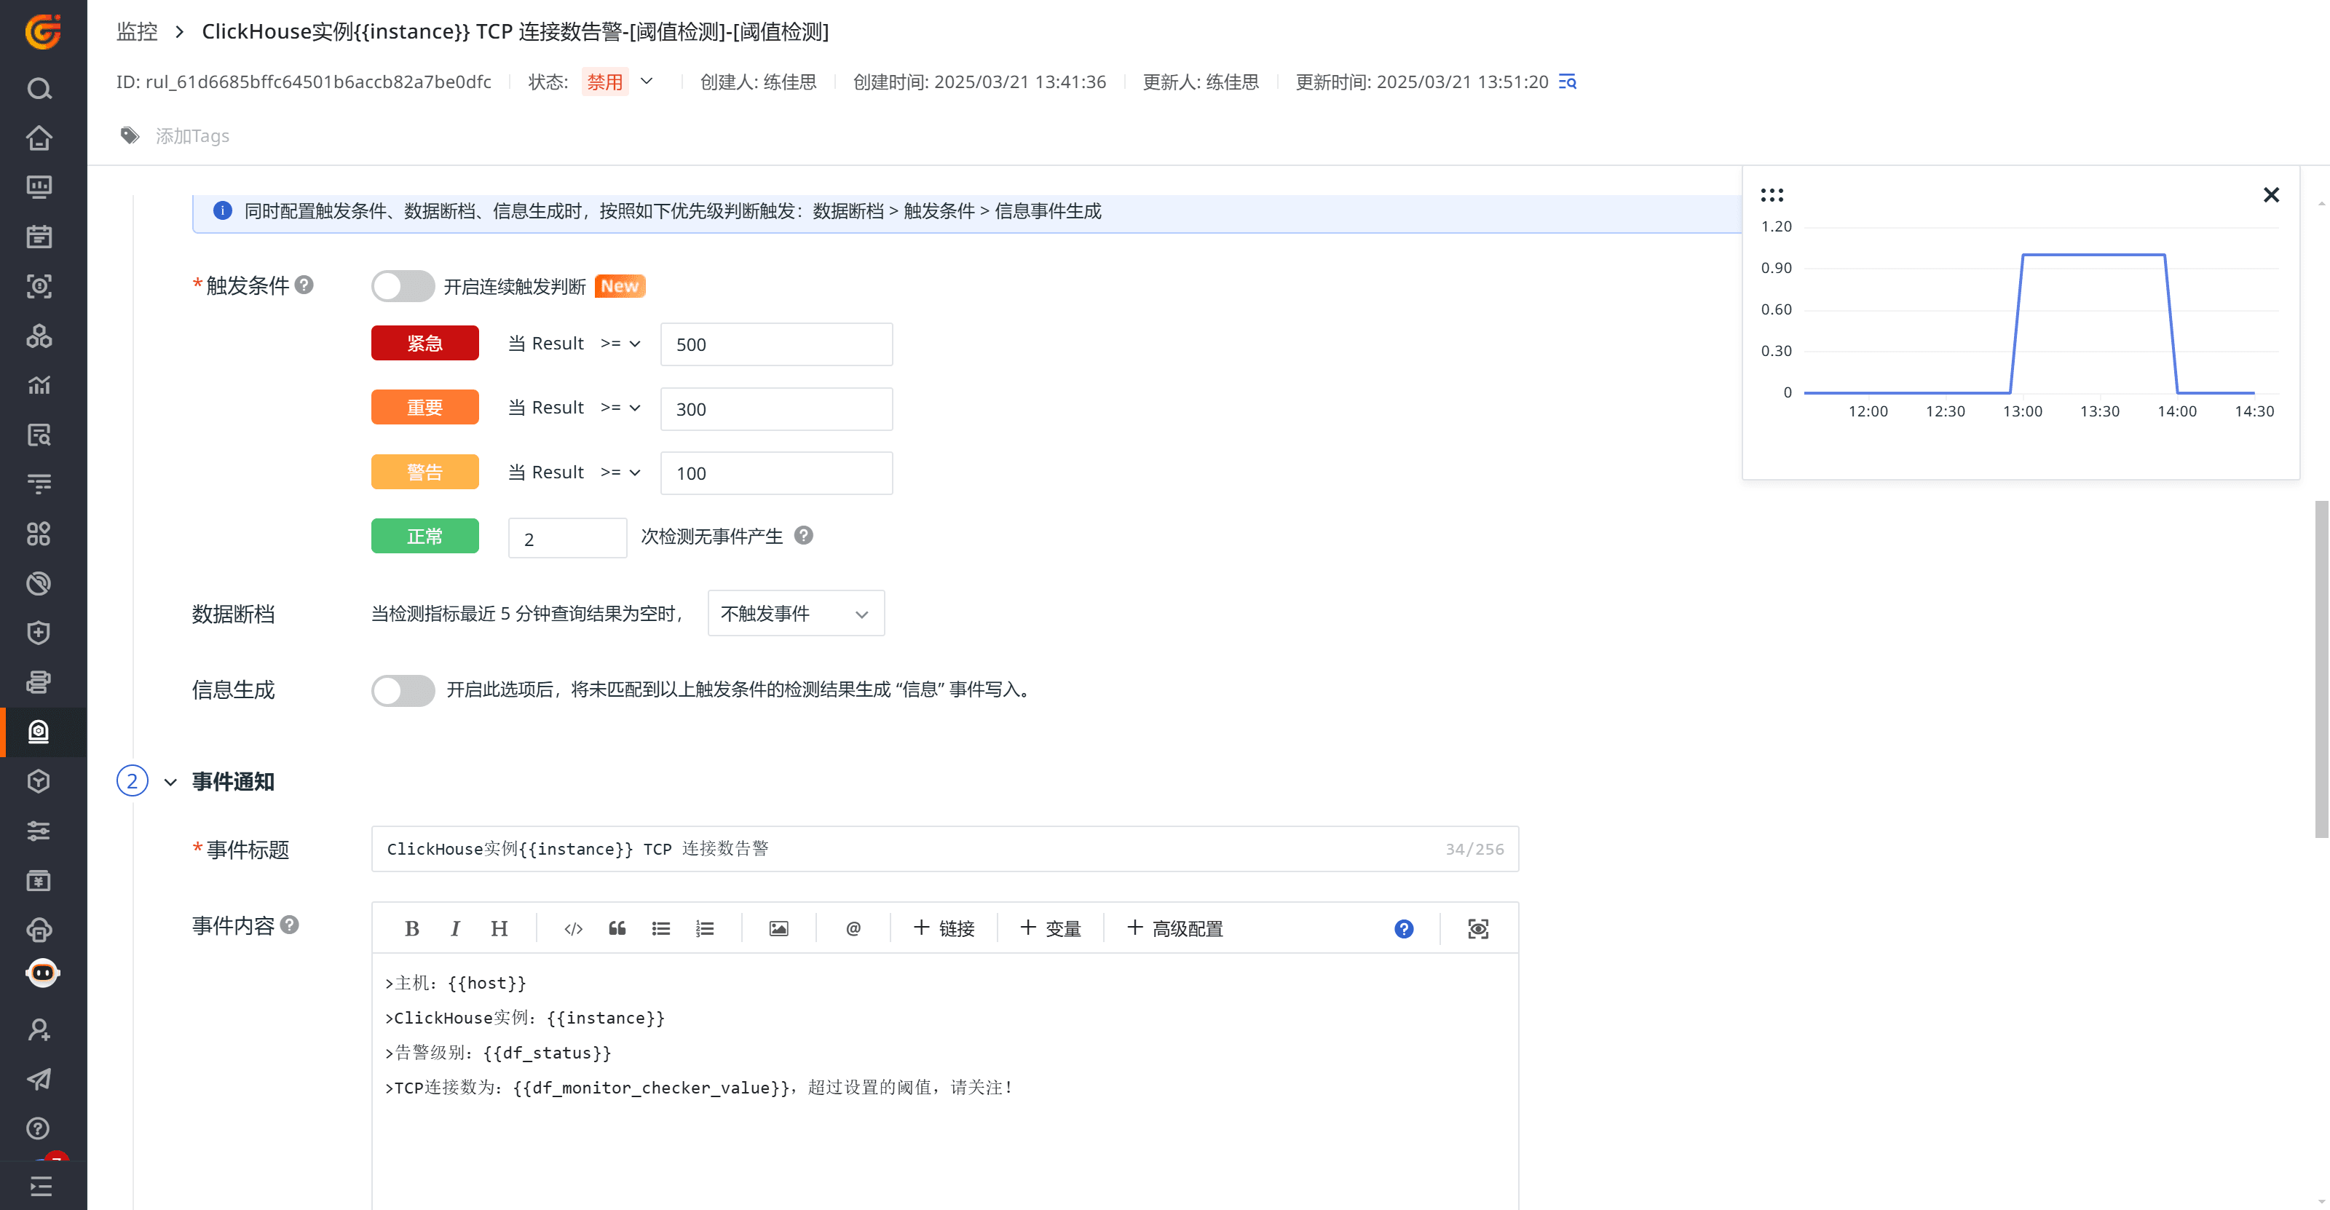This screenshot has width=2330, height=1210.
Task: Insert numbered list in the editor toolbar
Action: coord(705,929)
